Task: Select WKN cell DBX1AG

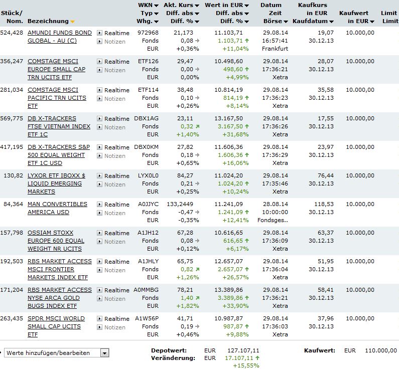Action: pyautogui.click(x=147, y=118)
